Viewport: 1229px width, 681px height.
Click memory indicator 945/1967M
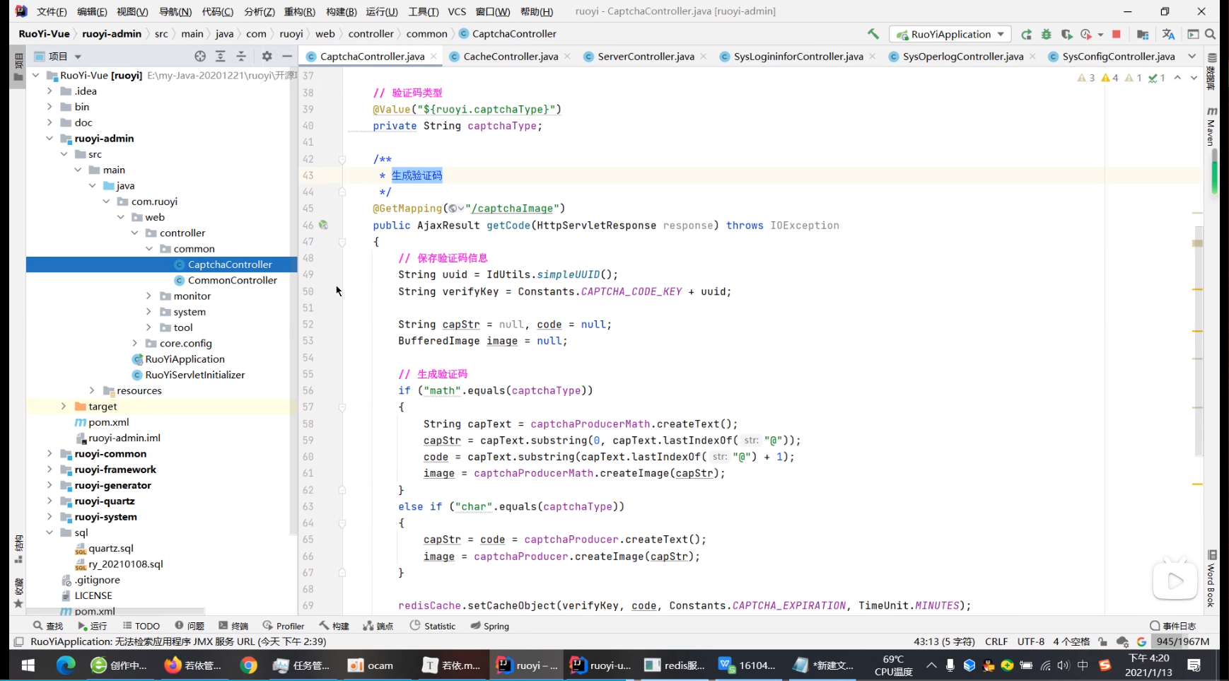1183,641
